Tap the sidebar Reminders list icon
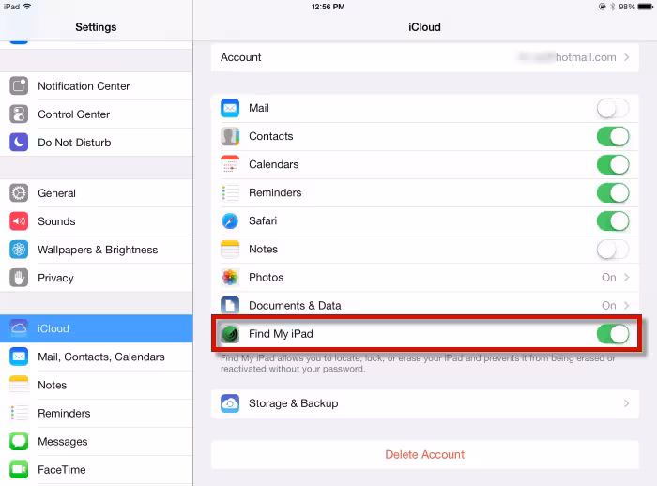 19,413
